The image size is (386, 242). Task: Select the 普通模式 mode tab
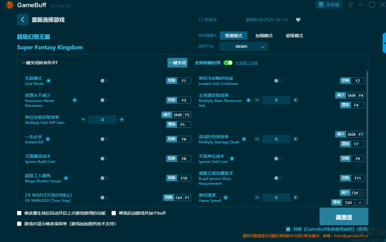tap(234, 36)
